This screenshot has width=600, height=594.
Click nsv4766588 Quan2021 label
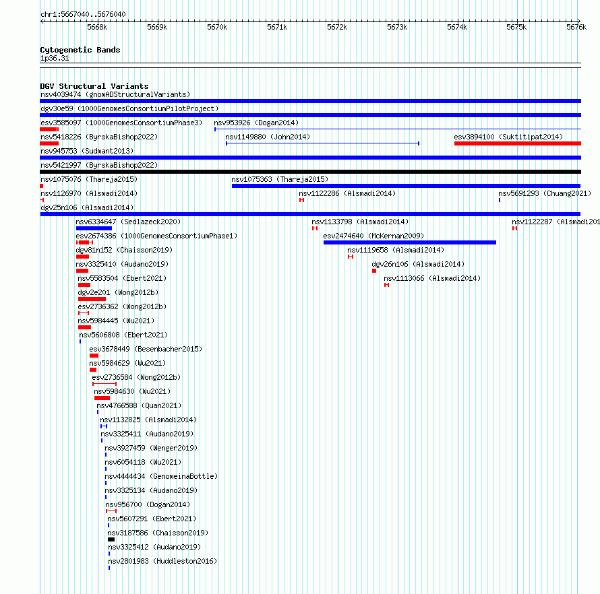click(139, 405)
